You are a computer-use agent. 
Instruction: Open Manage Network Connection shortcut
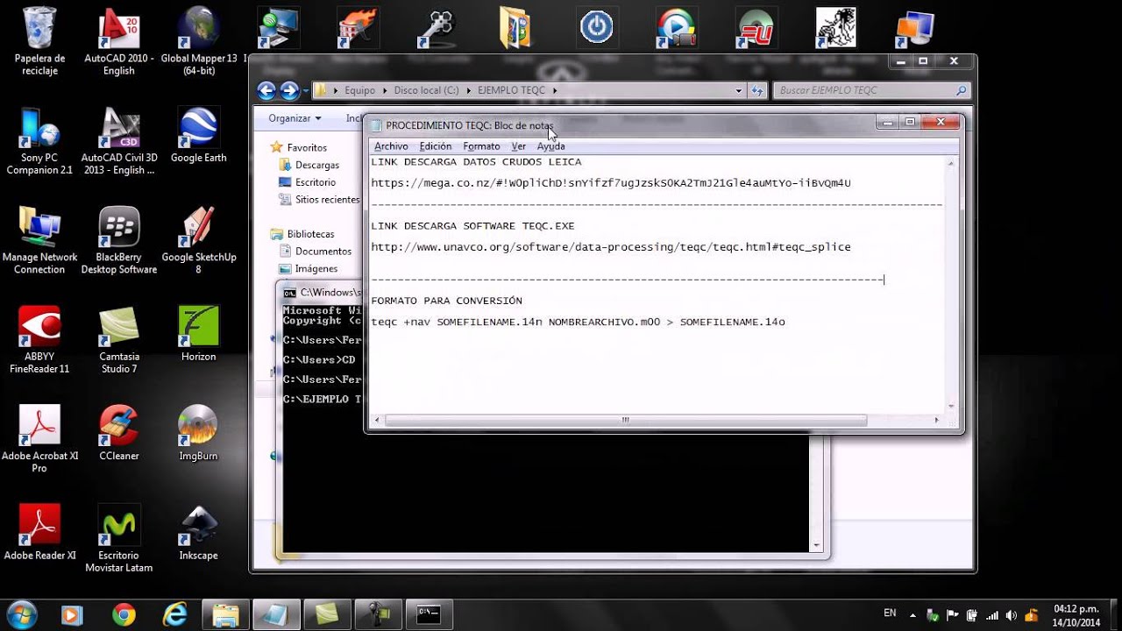[x=39, y=240]
